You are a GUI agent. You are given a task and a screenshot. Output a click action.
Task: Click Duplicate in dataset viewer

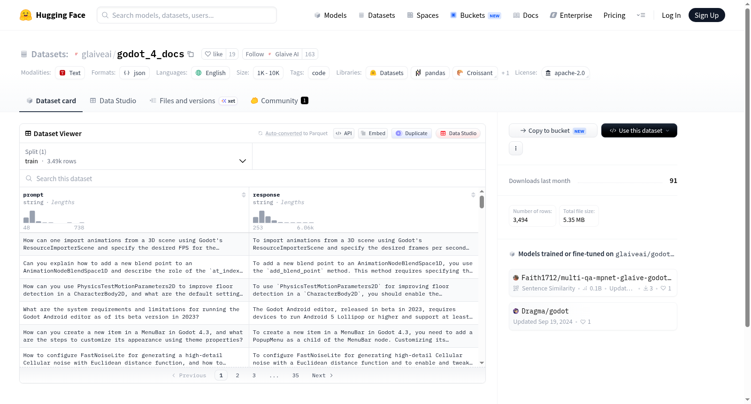[412, 133]
